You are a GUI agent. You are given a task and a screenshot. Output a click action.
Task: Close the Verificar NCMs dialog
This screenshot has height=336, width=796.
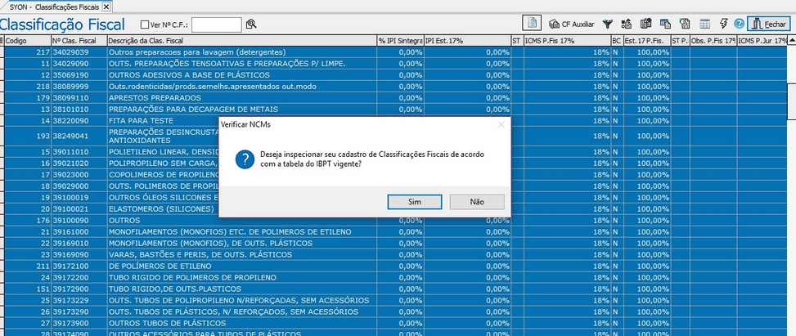(499, 124)
